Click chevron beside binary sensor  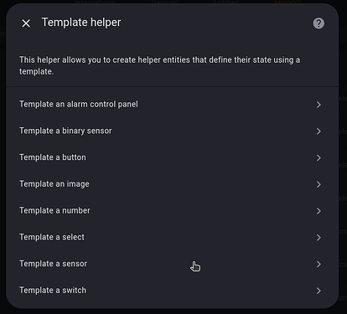tap(319, 131)
